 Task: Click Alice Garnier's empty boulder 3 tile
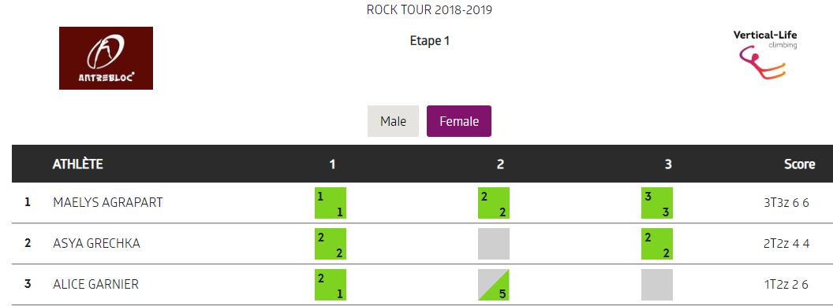[x=657, y=284]
